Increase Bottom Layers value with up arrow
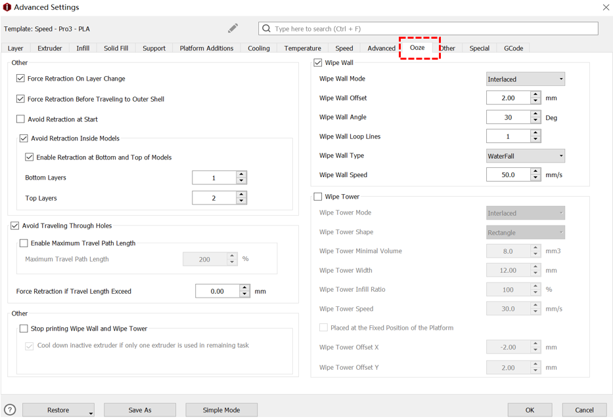 [241, 174]
